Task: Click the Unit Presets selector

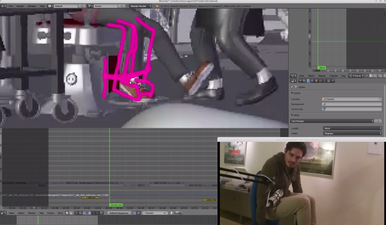Action: point(332,121)
